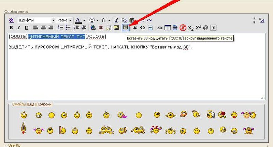Click the insert image icon
273x147 pixels.
[x=116, y=28]
